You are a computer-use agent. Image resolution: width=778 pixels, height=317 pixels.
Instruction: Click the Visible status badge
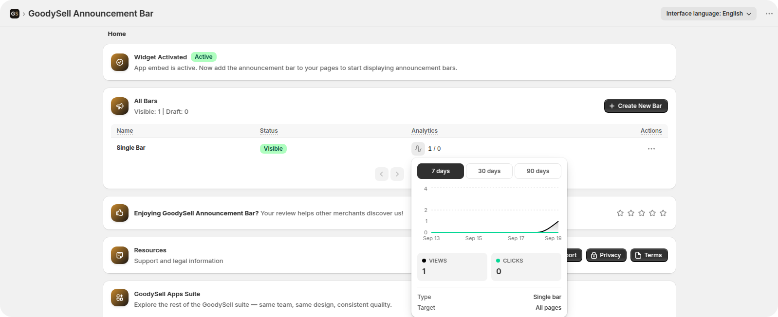point(273,149)
